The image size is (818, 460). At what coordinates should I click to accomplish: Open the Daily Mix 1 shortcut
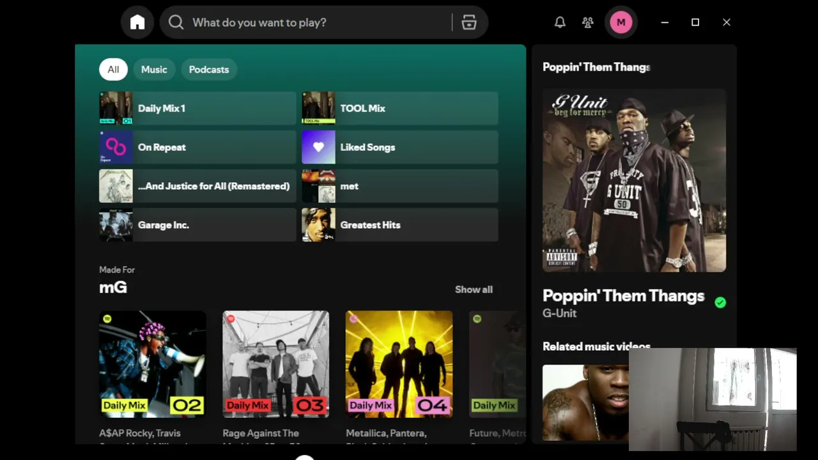point(197,109)
